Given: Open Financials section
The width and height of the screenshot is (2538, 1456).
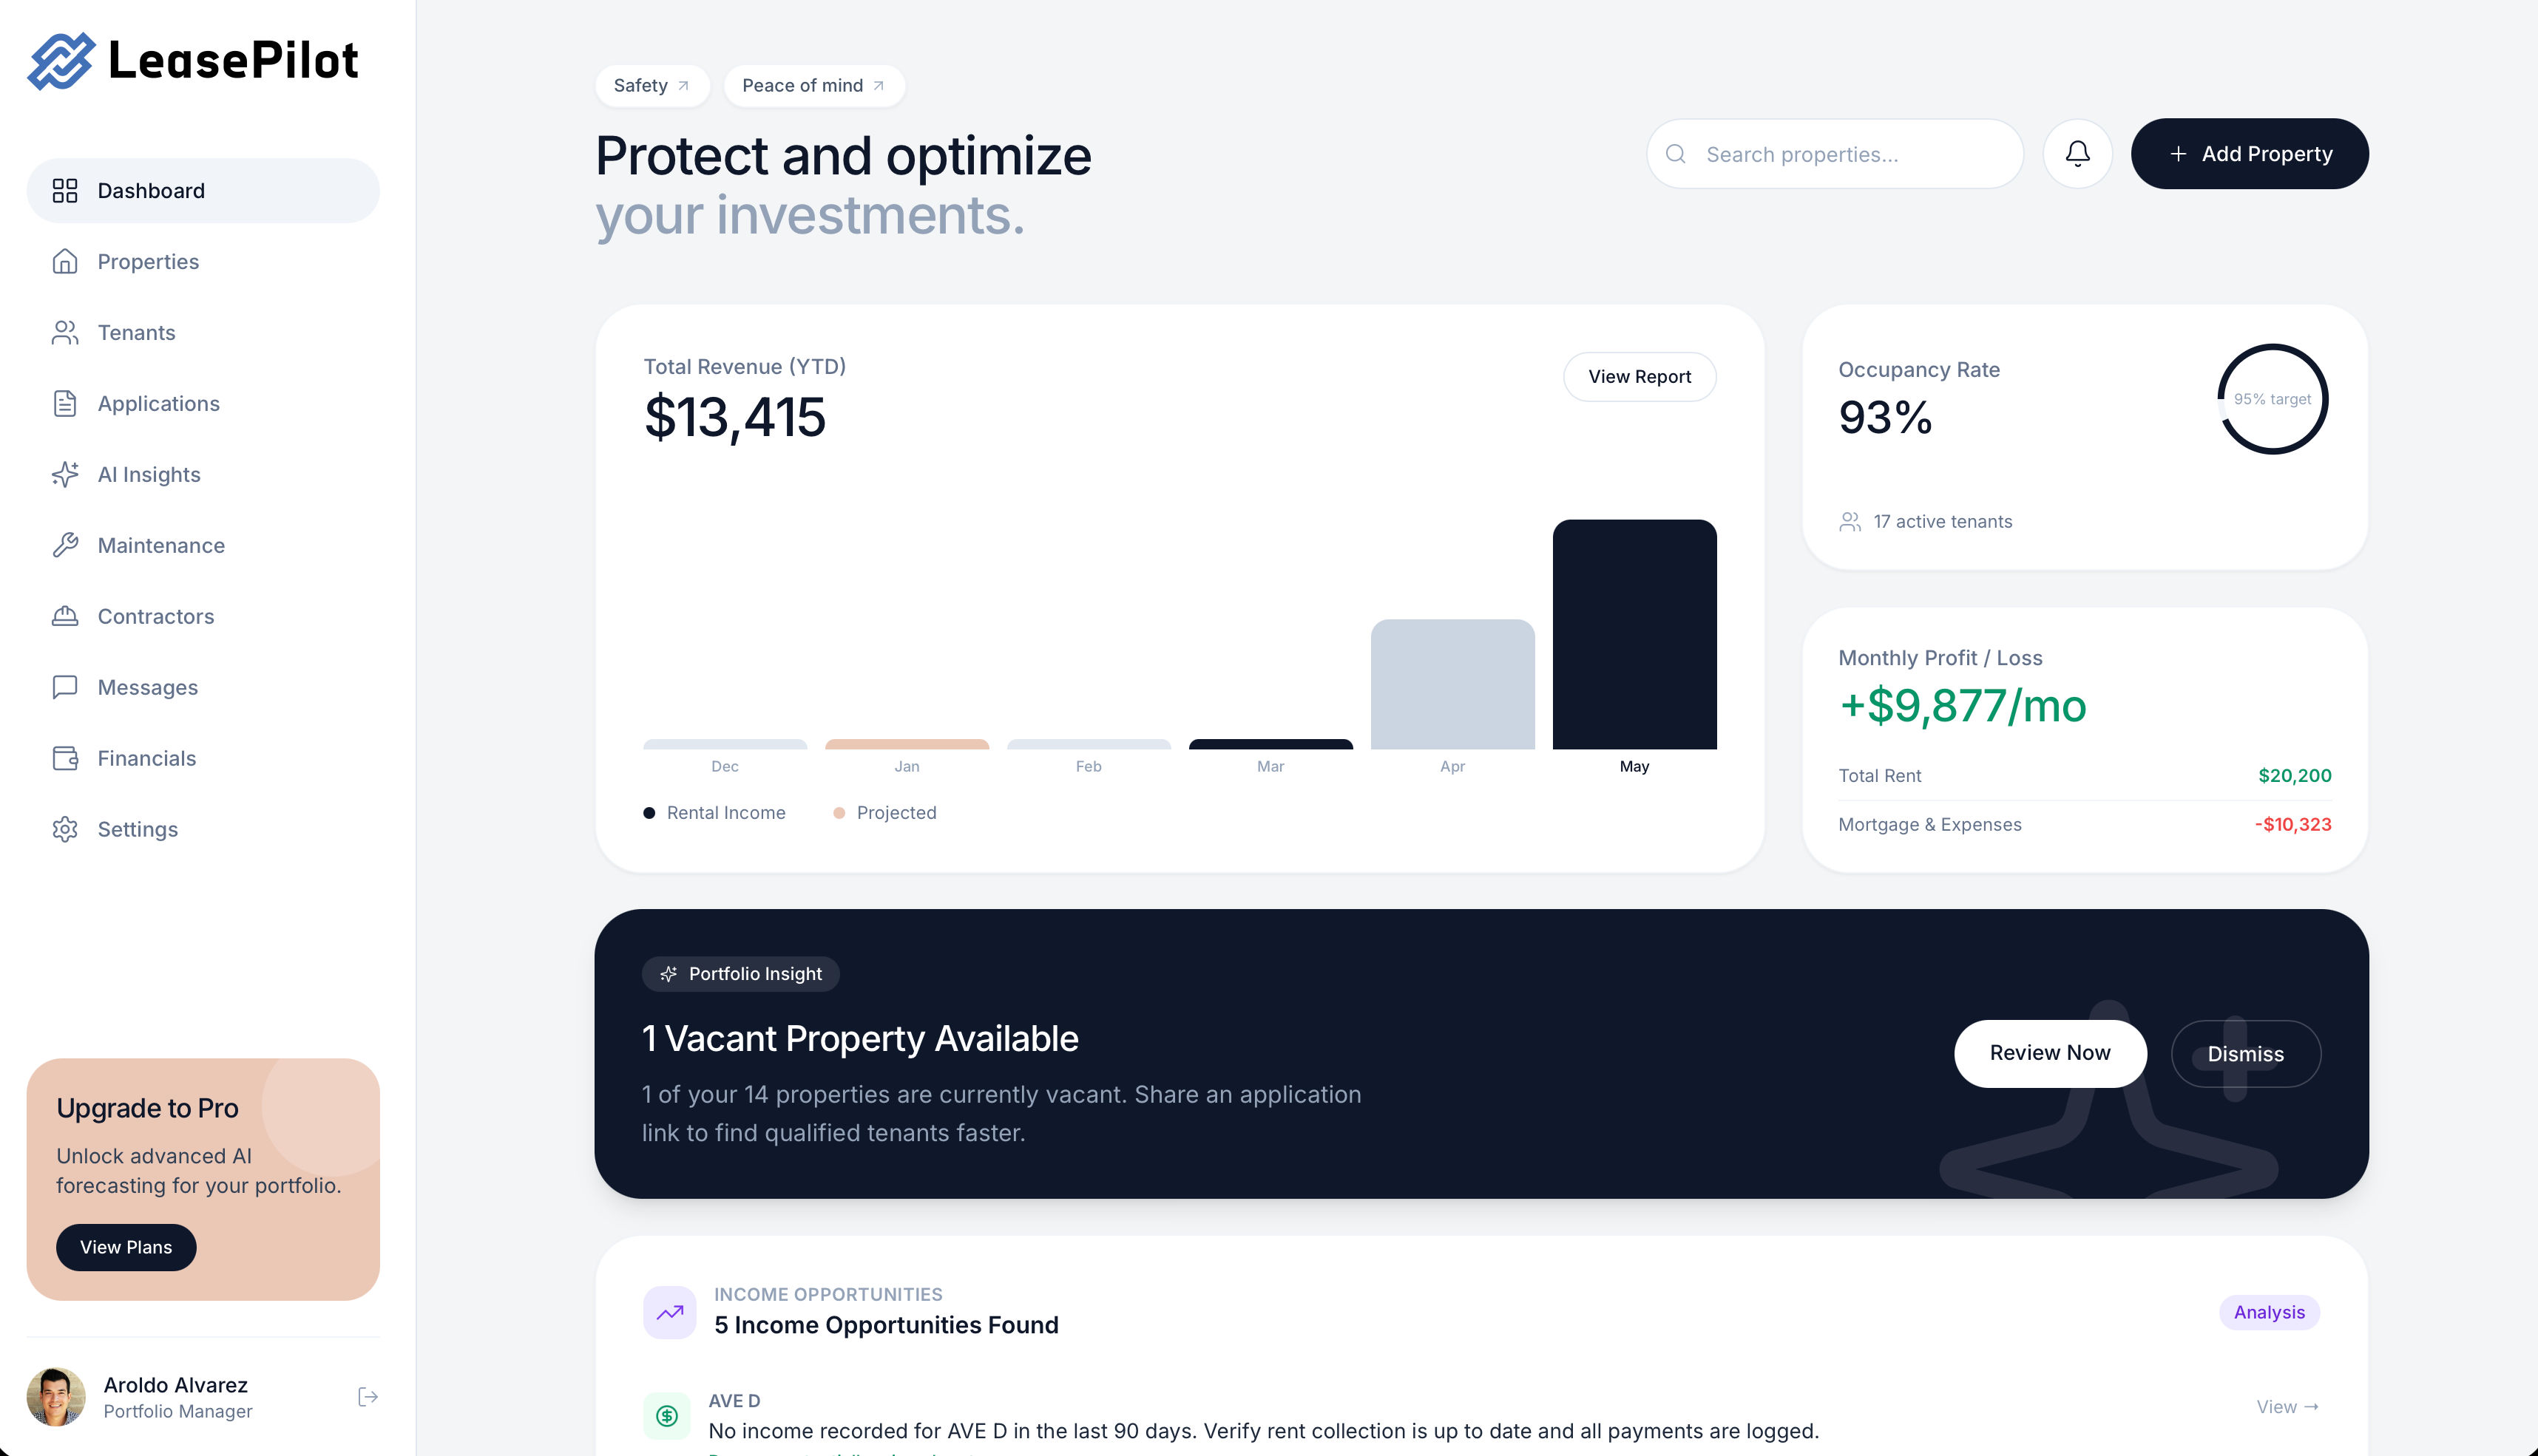Looking at the screenshot, I should (203, 759).
